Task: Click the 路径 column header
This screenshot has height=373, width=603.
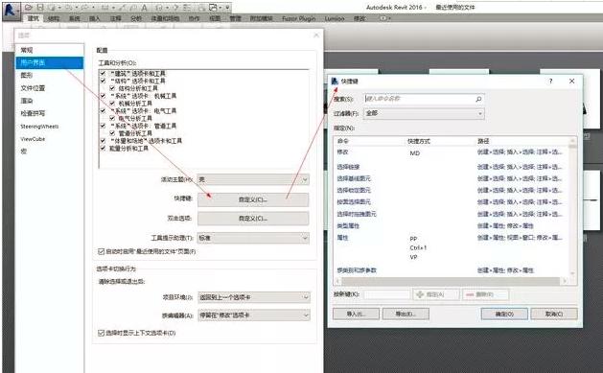Action: (x=483, y=141)
